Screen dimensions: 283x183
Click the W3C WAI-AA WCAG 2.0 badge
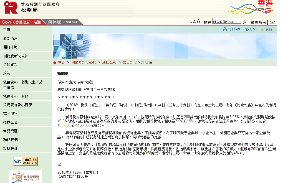26,161
